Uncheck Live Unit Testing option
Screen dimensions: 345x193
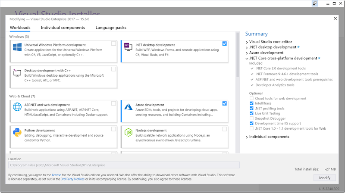click(251, 113)
